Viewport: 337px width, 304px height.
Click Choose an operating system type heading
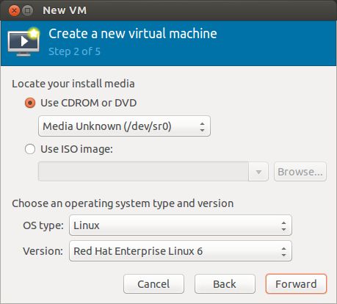tap(123, 203)
